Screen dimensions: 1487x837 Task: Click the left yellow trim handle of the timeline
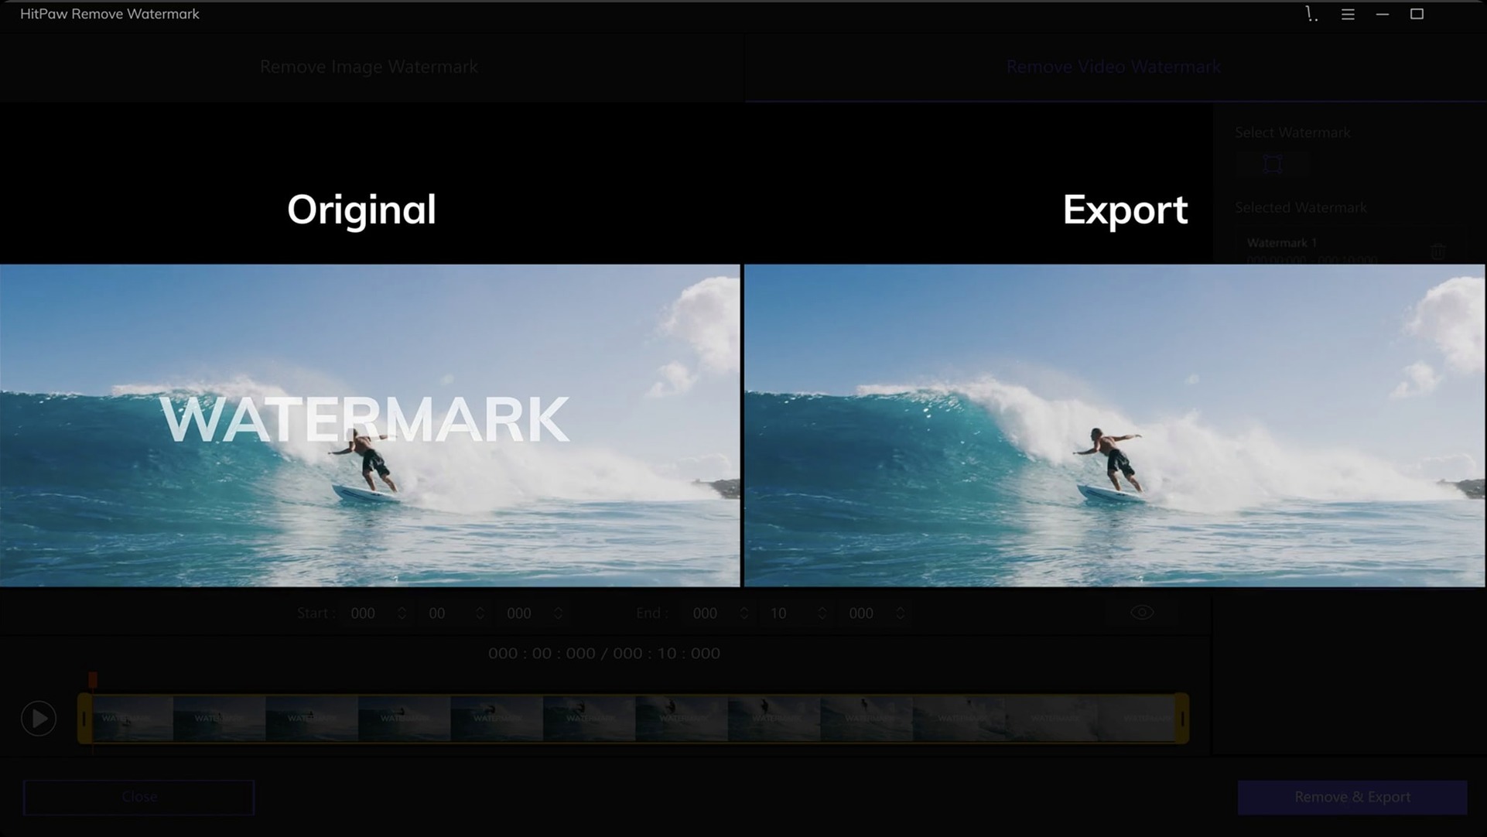(x=84, y=719)
